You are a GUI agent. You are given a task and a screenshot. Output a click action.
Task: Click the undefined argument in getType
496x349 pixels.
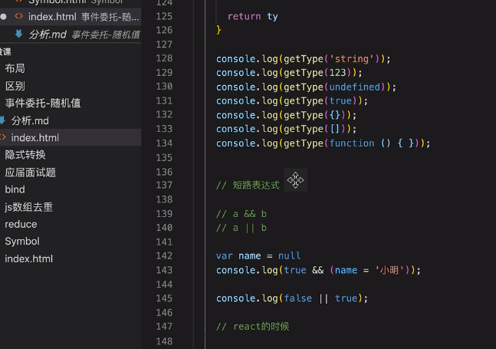355,87
